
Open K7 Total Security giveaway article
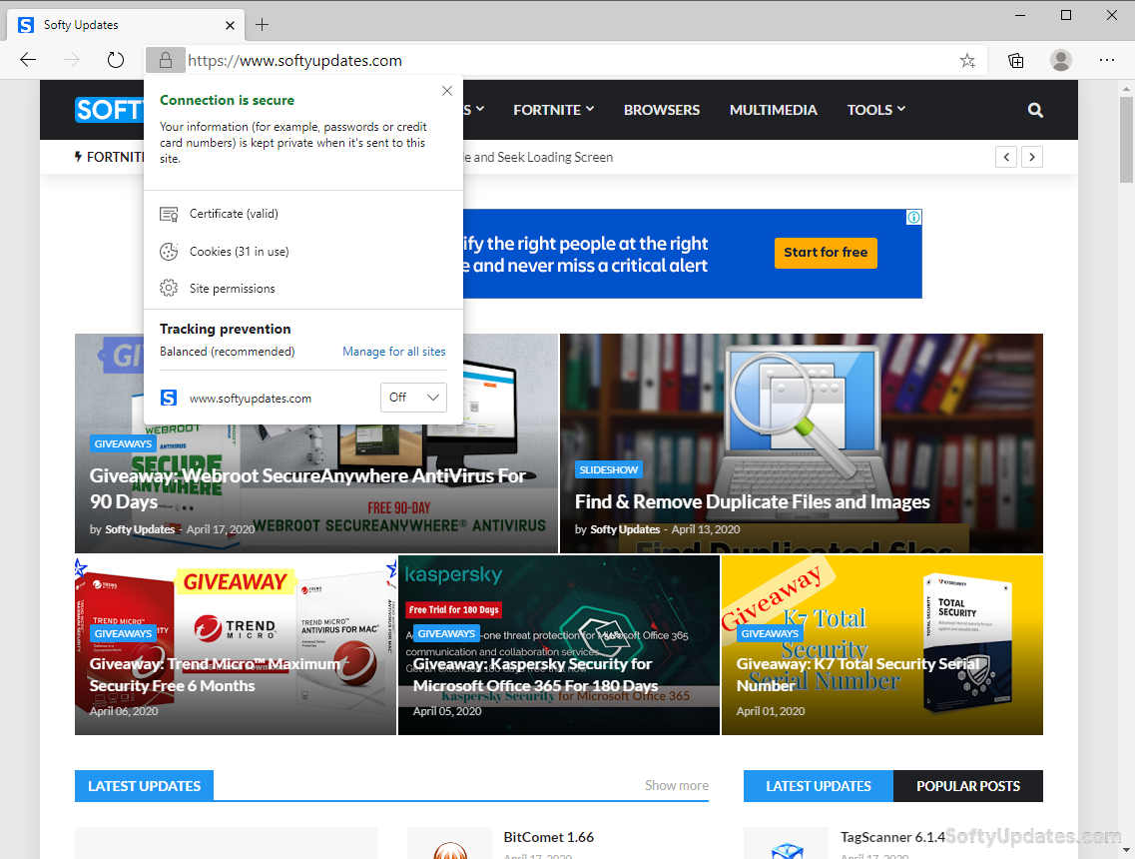pos(857,675)
